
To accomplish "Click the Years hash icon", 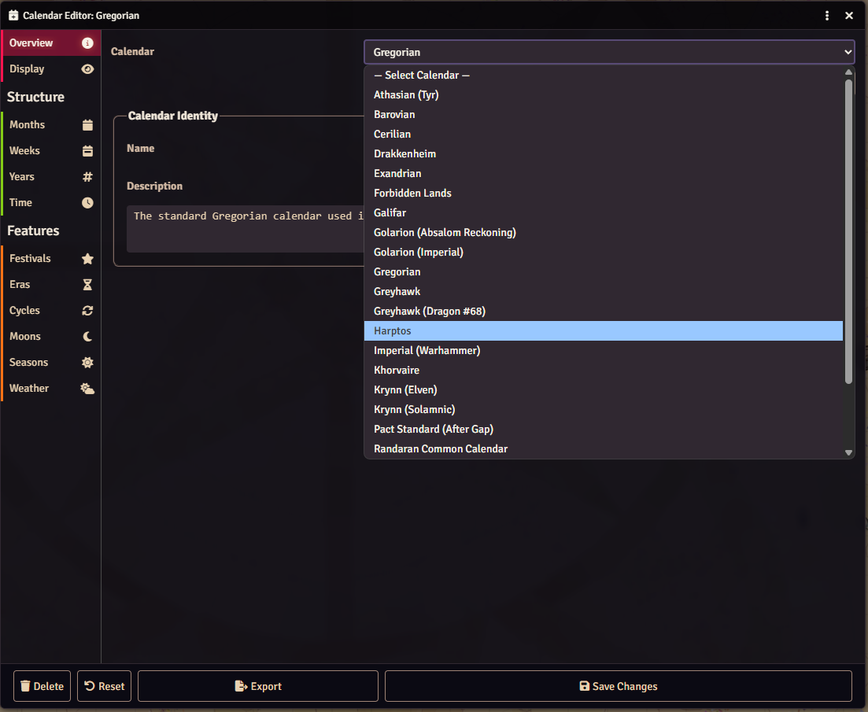I will (x=87, y=176).
